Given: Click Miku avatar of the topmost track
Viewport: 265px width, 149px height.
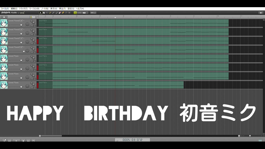Looking at the screenshot, I should pyautogui.click(x=4, y=23).
